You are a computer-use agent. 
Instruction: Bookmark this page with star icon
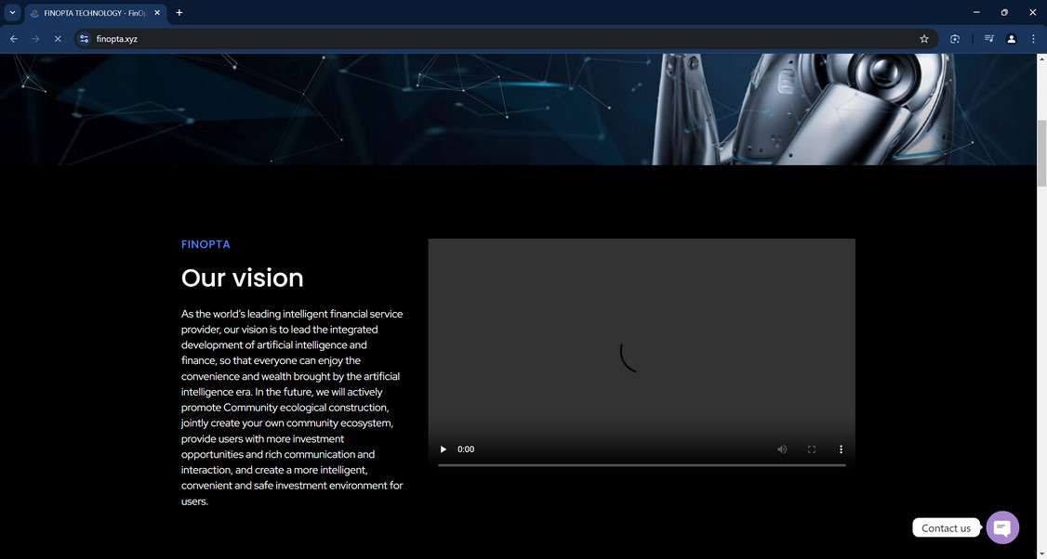924,39
